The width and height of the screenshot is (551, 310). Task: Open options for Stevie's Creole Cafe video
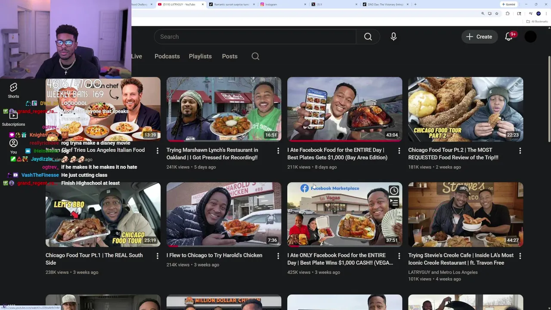coord(520,256)
